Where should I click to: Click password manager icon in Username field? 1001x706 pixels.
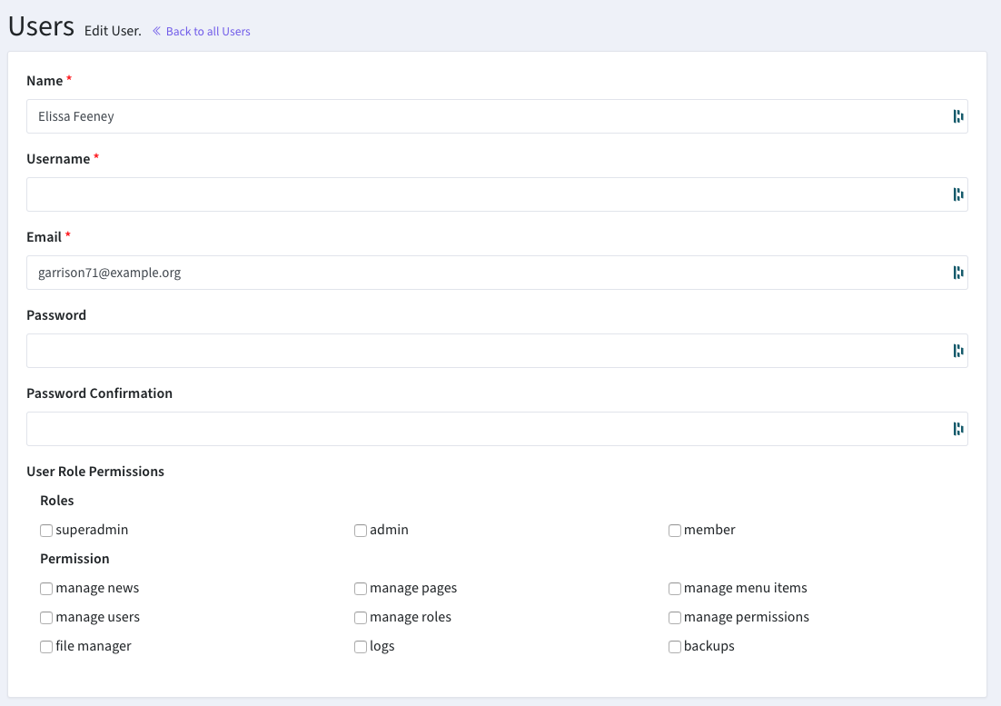[x=957, y=194]
